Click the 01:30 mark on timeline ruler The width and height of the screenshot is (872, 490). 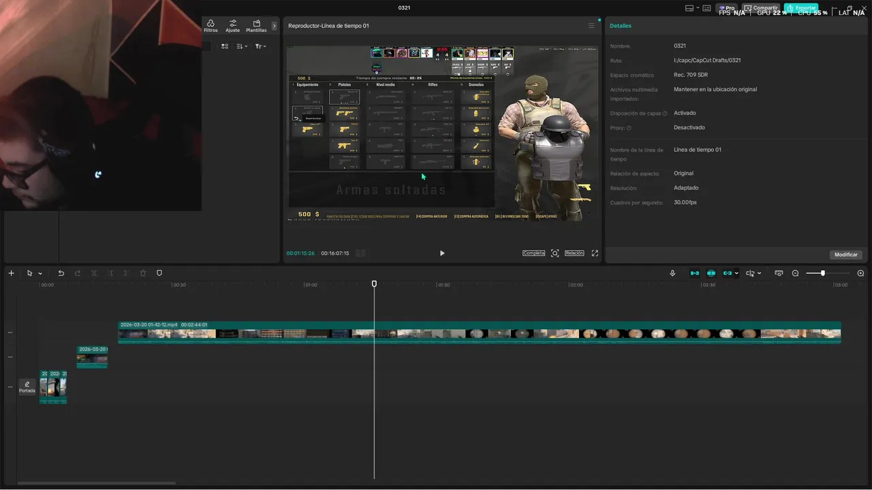point(443,285)
